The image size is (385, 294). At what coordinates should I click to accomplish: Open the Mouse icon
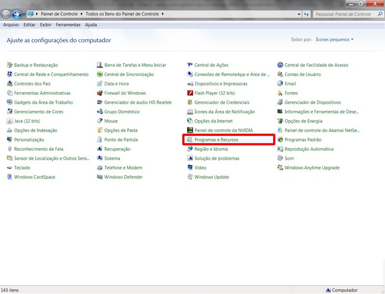[100, 121]
